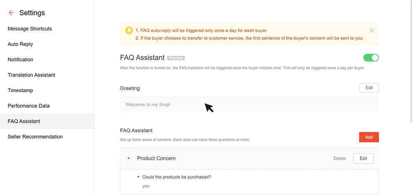Delete the Product Concern area
The image size is (412, 195).
coord(339,158)
